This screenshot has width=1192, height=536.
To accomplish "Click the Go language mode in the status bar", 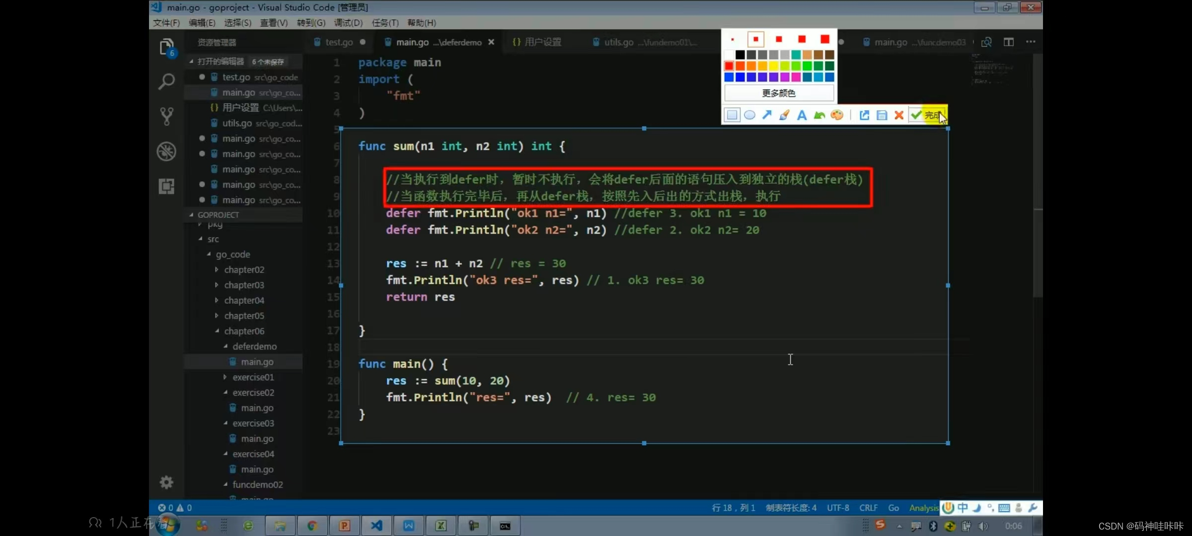I will (894, 508).
